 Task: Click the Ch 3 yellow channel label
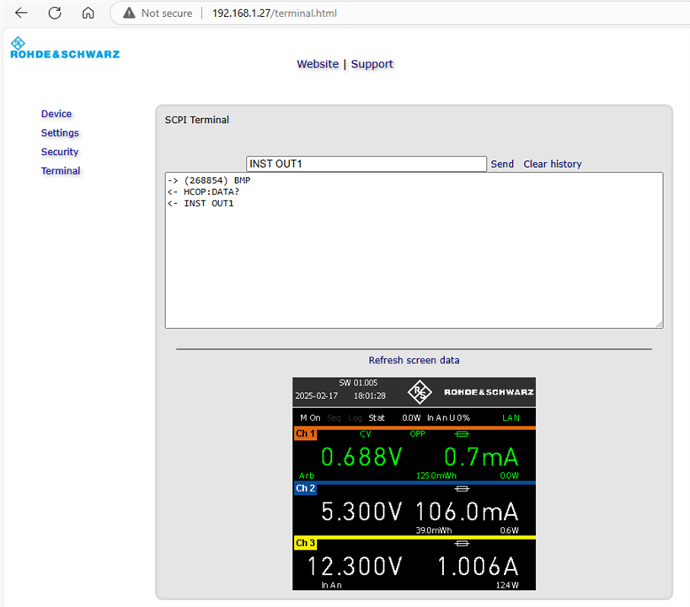click(305, 543)
